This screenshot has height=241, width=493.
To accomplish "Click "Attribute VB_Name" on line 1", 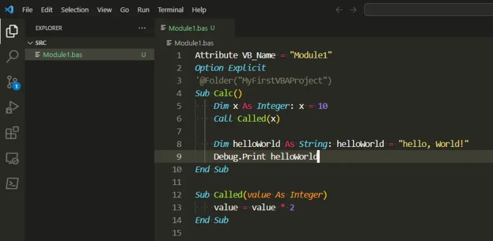I will point(235,55).
